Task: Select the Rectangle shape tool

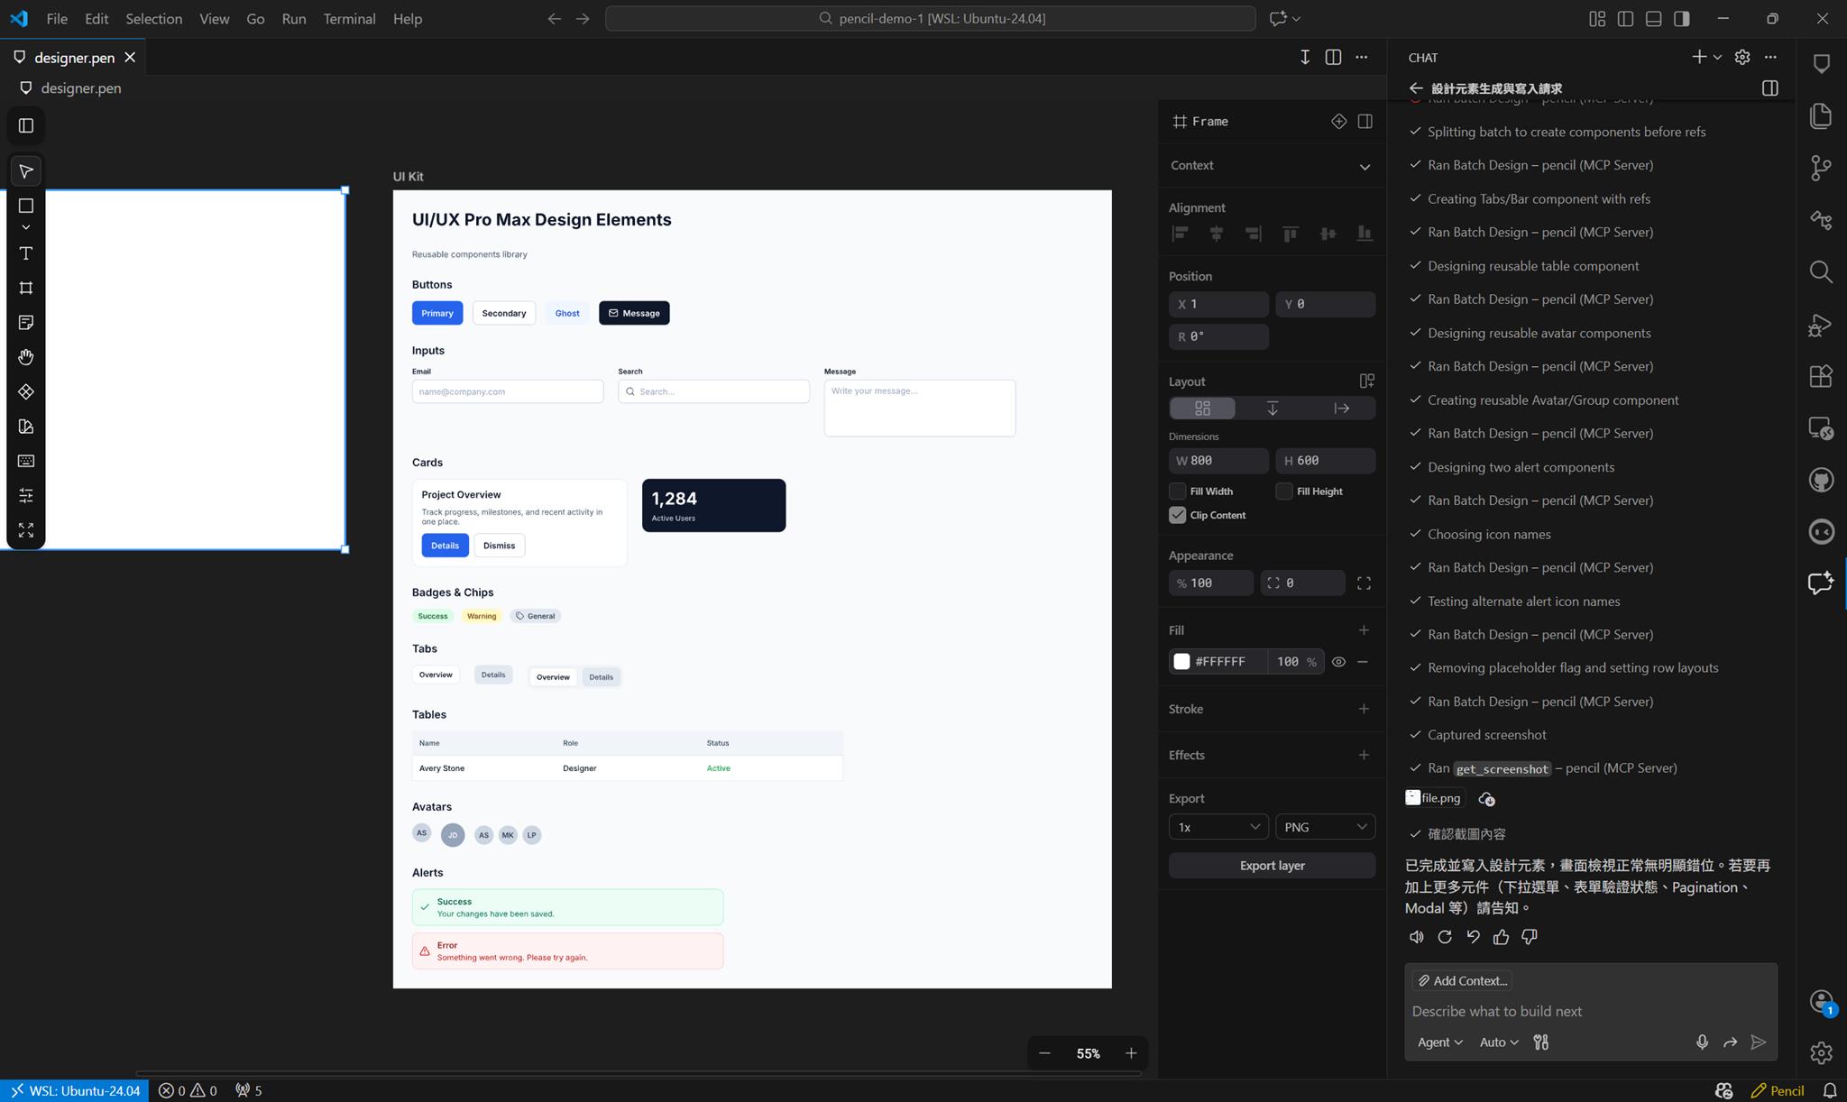Action: 26,206
